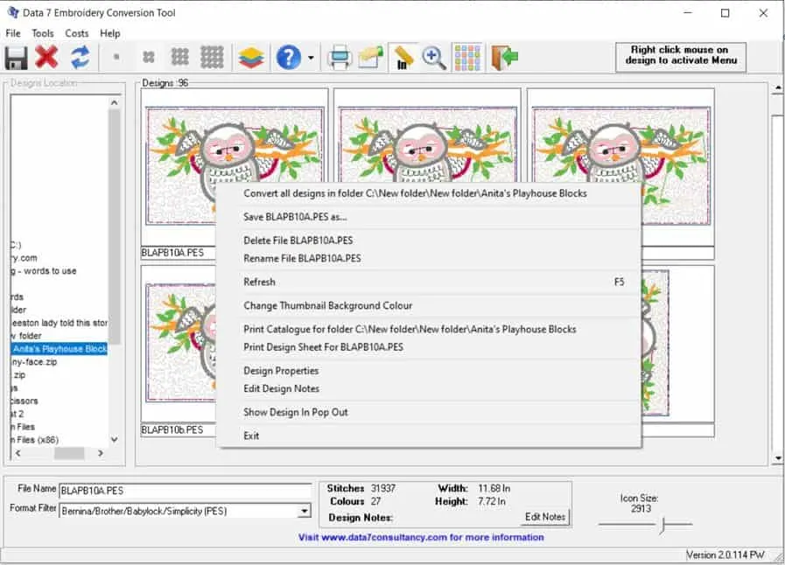
Task: Click the folder with green arrow icon
Action: [370, 57]
